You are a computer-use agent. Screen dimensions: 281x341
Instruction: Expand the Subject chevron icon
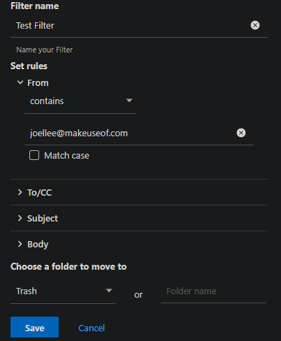tap(20, 218)
